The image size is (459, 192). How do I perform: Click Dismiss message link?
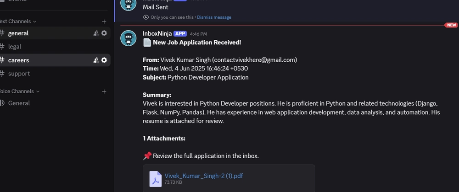(x=214, y=17)
